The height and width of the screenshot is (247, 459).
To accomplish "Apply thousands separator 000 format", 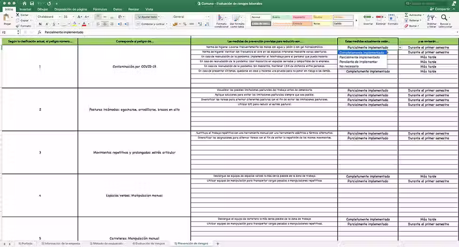I will point(192,24).
